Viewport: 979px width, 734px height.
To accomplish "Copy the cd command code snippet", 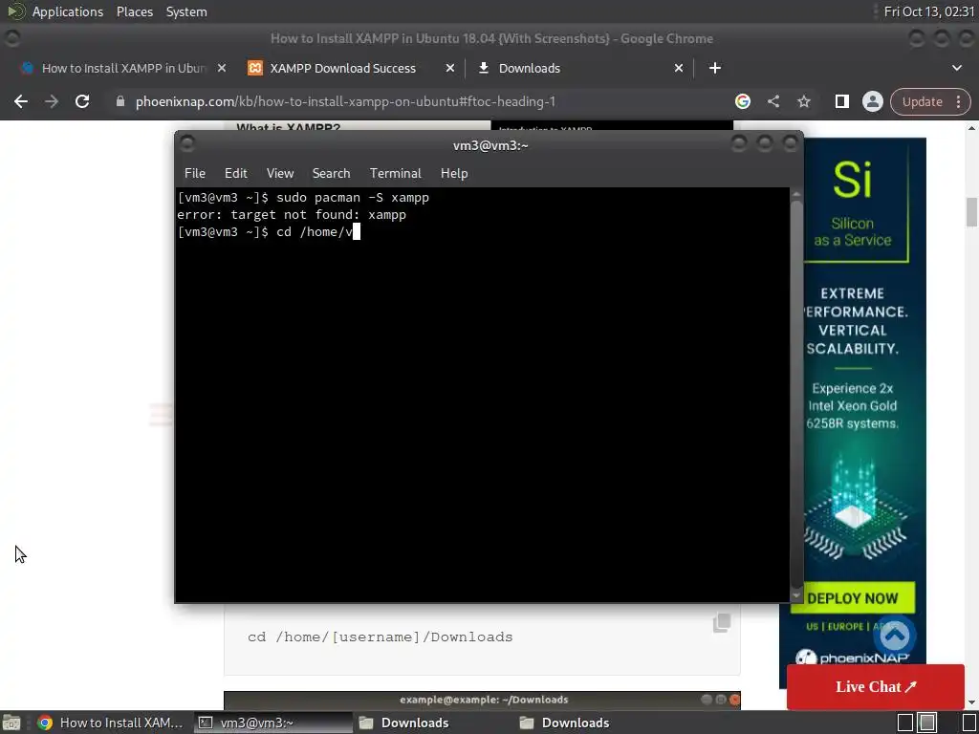I will (x=722, y=622).
